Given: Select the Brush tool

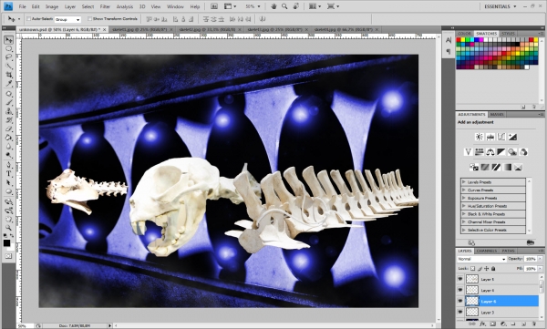Looking at the screenshot, I should pos(9,103).
